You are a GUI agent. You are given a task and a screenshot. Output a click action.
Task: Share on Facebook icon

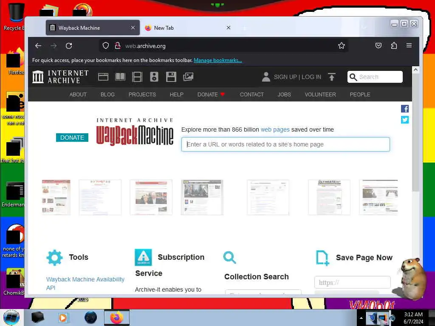click(405, 109)
